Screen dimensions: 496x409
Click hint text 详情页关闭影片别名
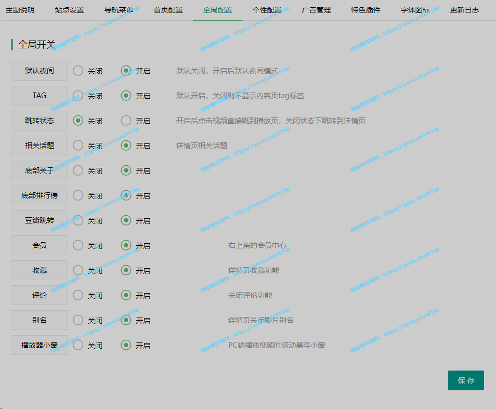(260, 321)
